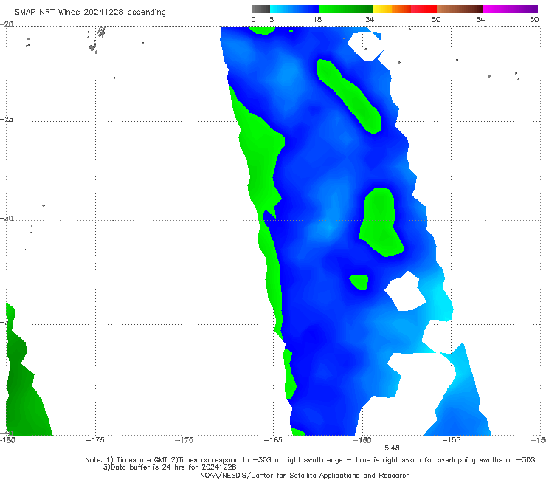This screenshot has height=480, width=546.
Task: Click the color bar label '80'
Action: [534, 20]
